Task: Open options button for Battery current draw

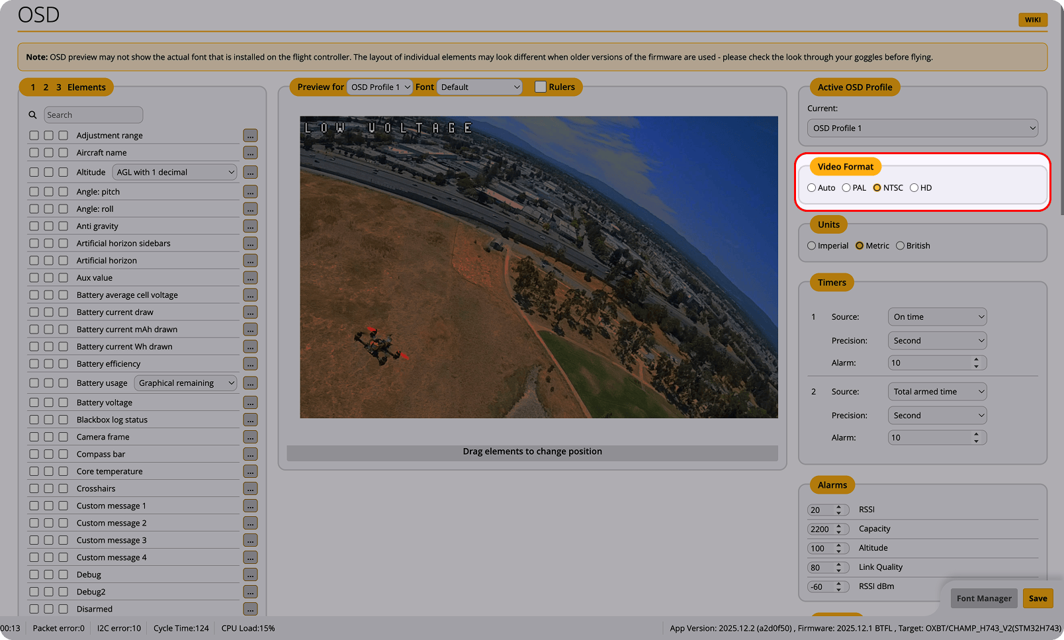Action: tap(250, 312)
